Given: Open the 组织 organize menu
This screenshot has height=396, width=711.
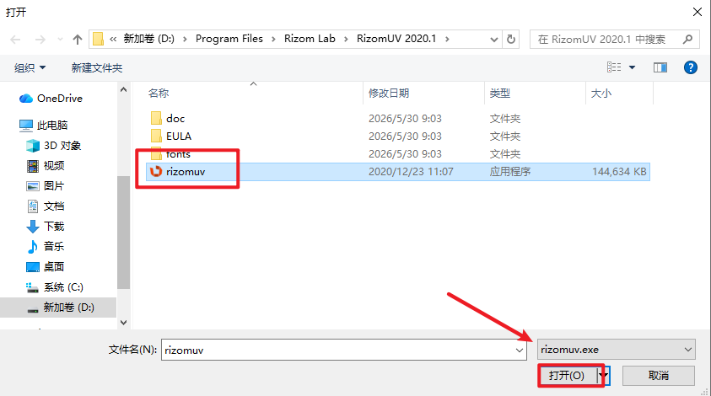Looking at the screenshot, I should (30, 68).
